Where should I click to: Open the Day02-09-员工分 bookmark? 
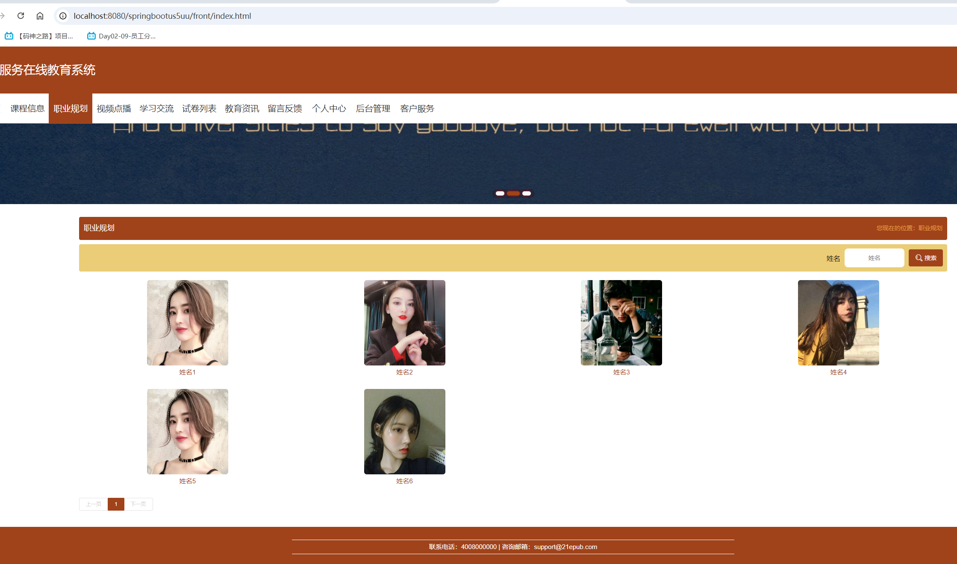(x=121, y=36)
